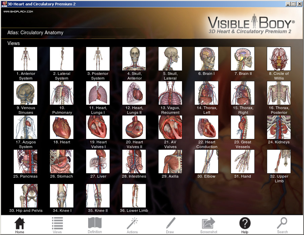304x235 pixels.
Task: View the Great Vessels thumbnail
Action: 243,127
